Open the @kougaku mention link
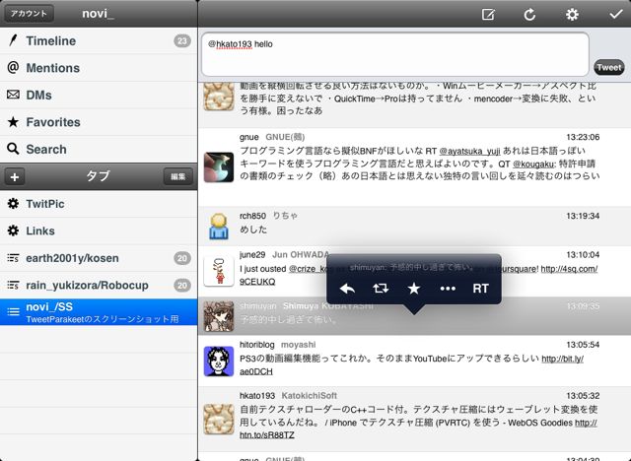 point(533,164)
